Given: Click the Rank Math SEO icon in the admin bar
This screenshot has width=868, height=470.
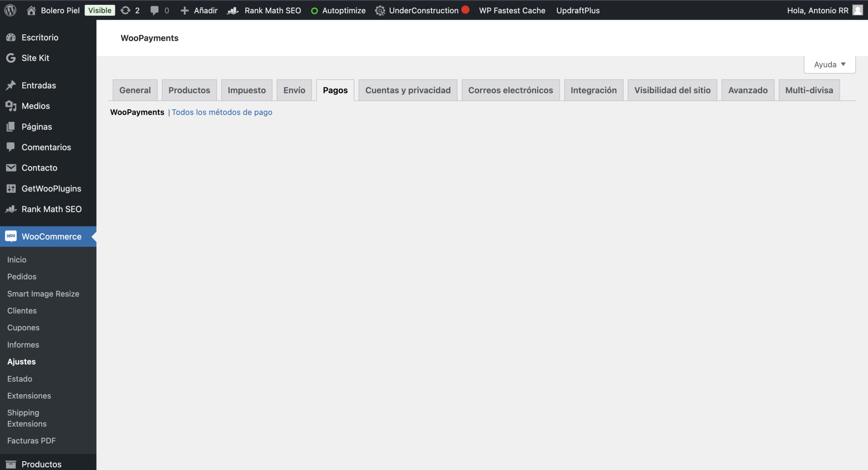Looking at the screenshot, I should pos(233,10).
